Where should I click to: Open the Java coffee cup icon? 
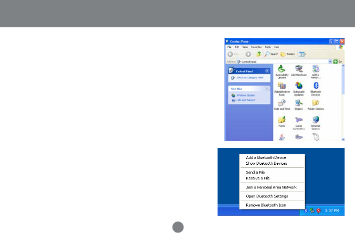point(282,137)
